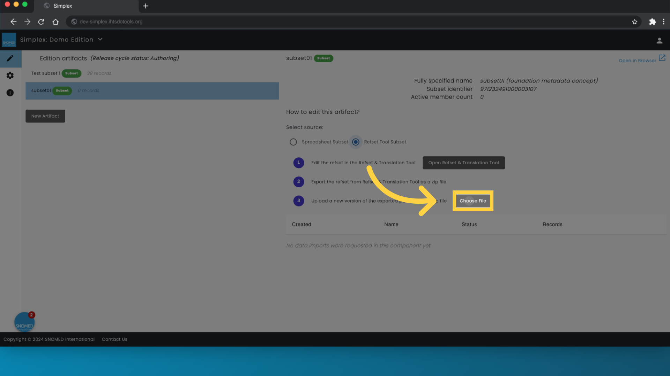670x376 pixels.
Task: Click the Contact Us link in footer
Action: (x=114, y=339)
